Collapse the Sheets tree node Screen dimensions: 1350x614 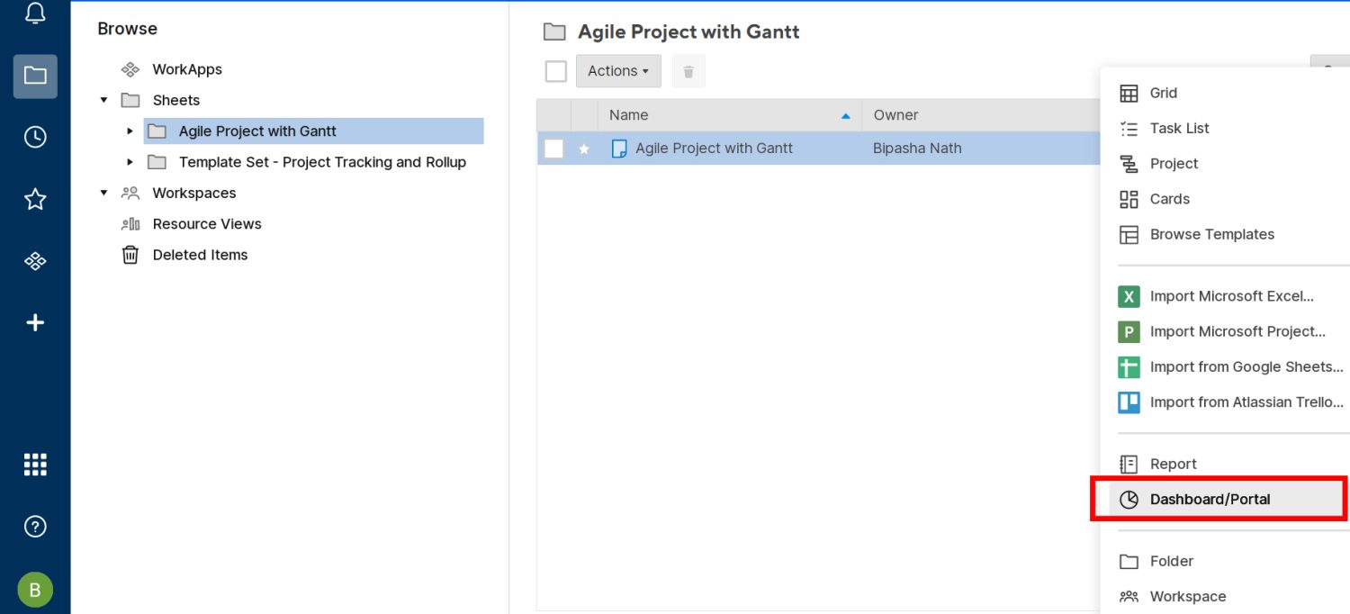coord(104,100)
